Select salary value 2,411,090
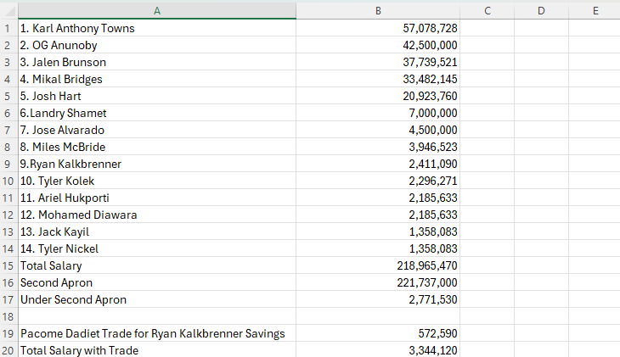 tap(378, 164)
